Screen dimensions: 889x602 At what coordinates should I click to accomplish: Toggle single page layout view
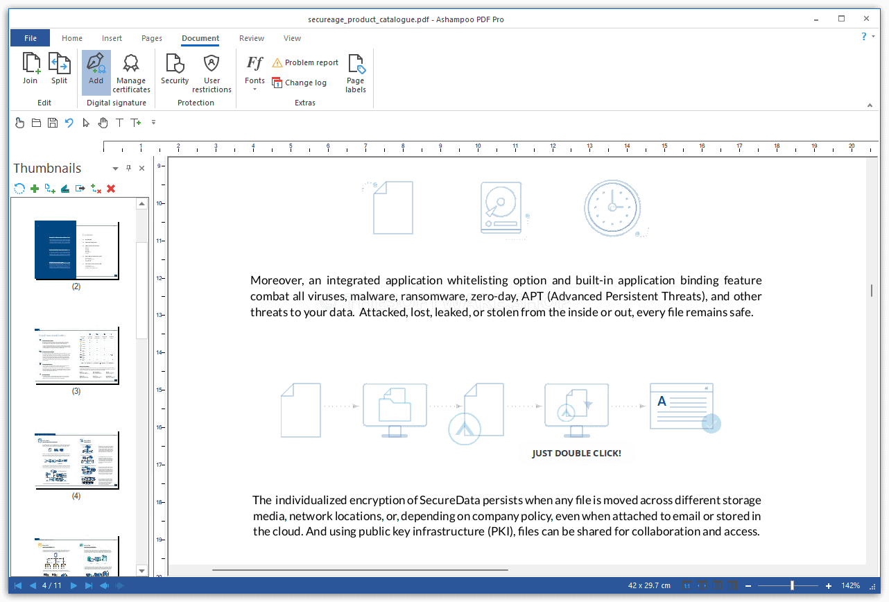tap(718, 586)
